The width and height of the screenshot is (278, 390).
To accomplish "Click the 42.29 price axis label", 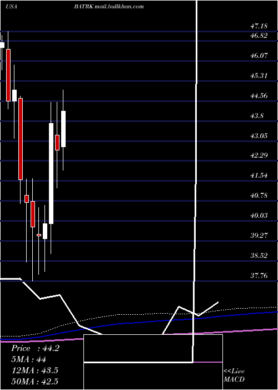I will [259, 155].
